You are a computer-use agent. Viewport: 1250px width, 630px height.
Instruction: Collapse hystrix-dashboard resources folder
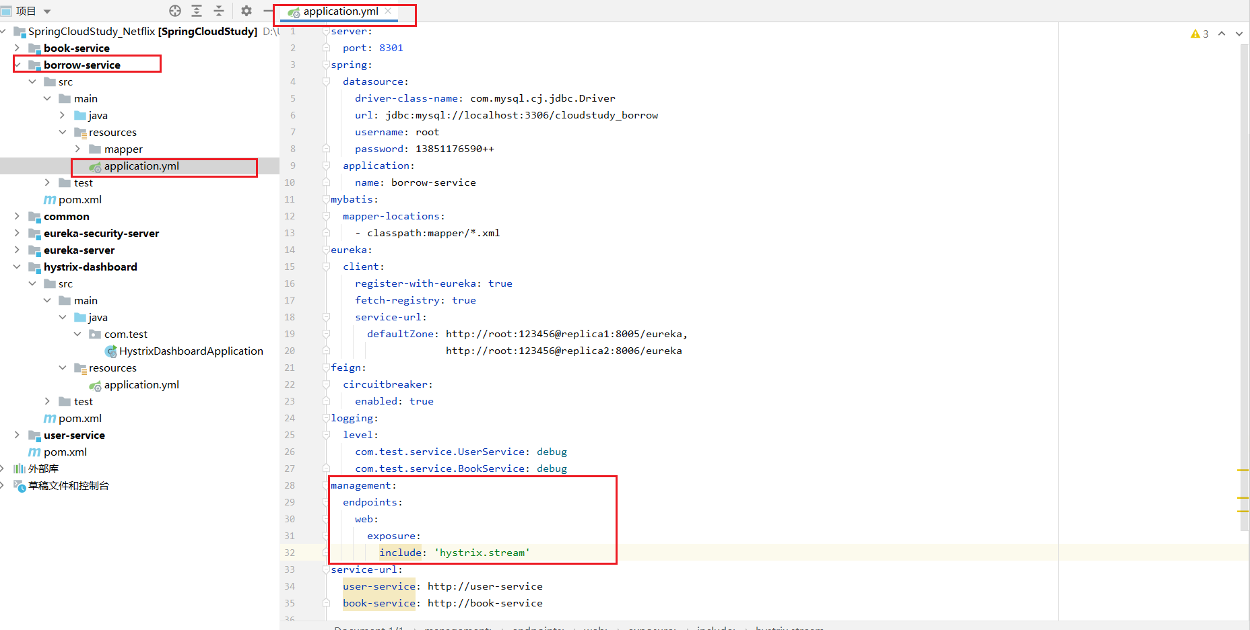63,367
